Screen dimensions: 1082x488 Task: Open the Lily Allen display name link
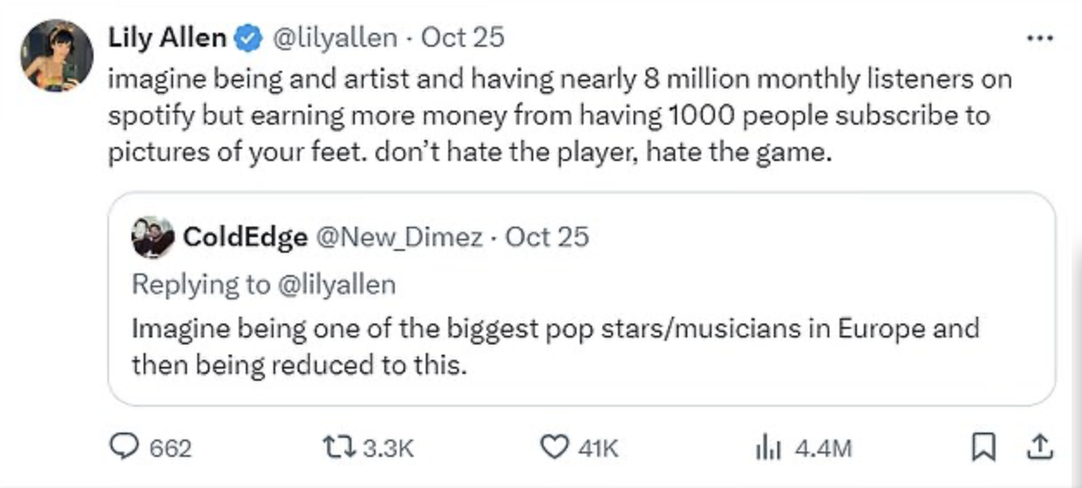pyautogui.click(x=167, y=38)
